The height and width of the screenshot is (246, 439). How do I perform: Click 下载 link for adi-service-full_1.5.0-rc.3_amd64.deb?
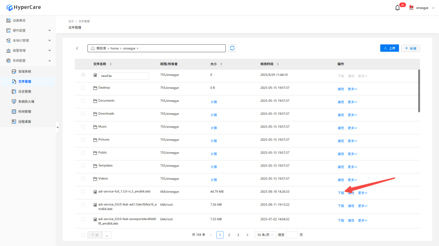[x=341, y=193]
